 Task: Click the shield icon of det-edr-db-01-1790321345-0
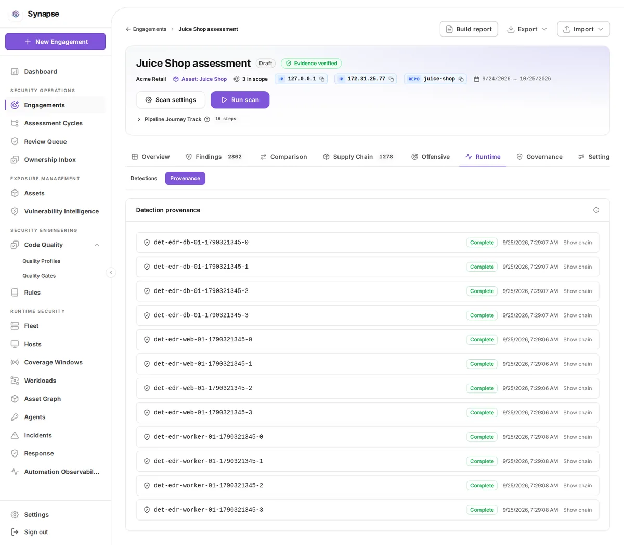tap(147, 243)
